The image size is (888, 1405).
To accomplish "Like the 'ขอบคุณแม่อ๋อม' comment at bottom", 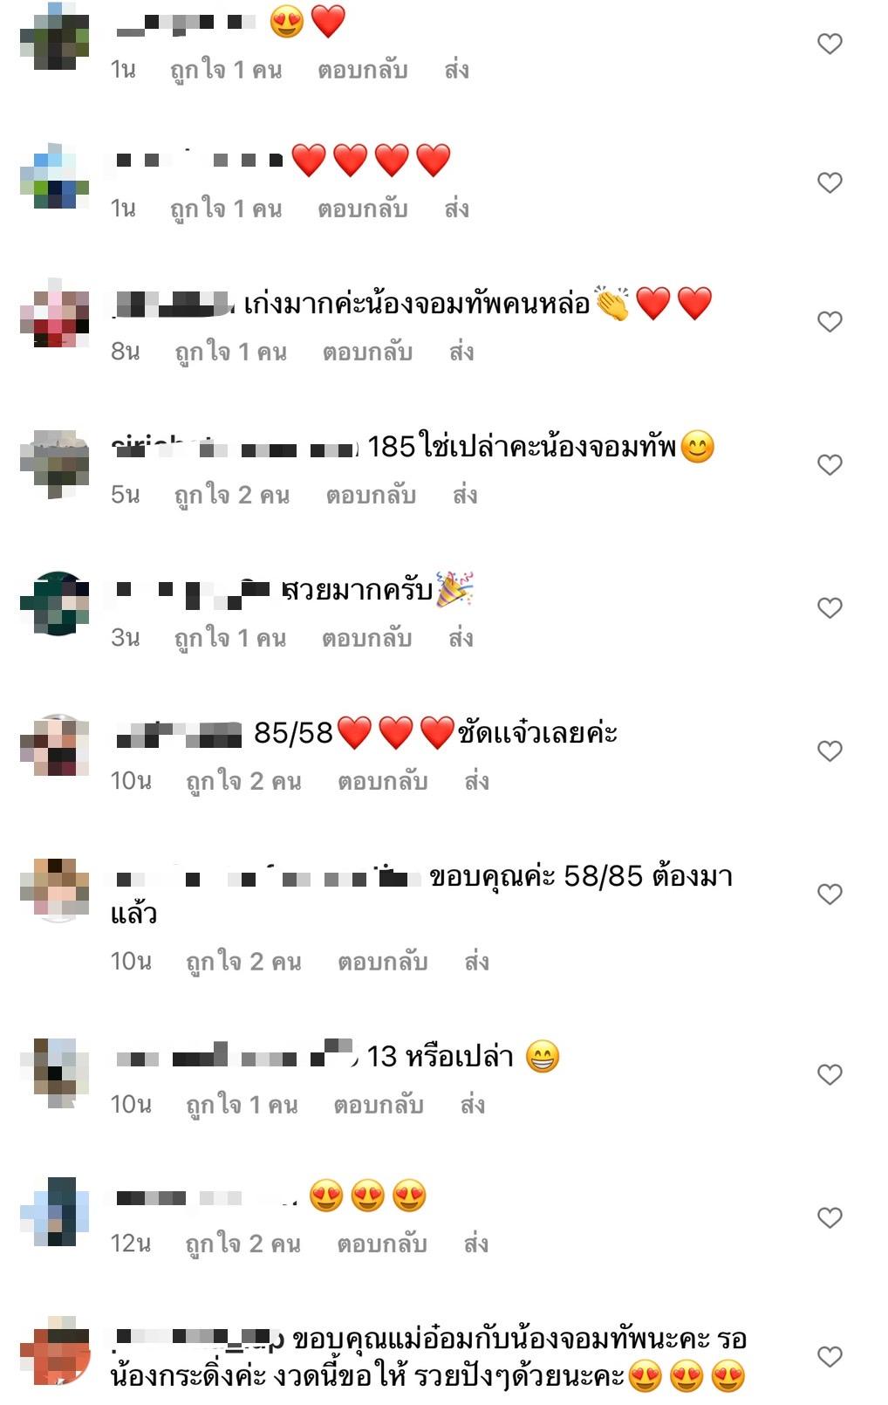I will [x=830, y=1356].
